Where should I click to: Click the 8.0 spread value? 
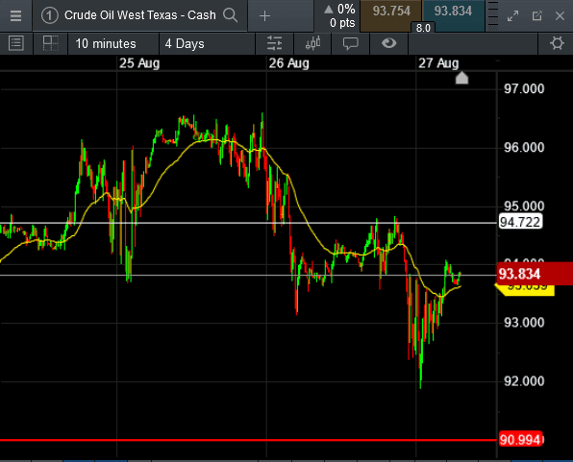(x=423, y=28)
